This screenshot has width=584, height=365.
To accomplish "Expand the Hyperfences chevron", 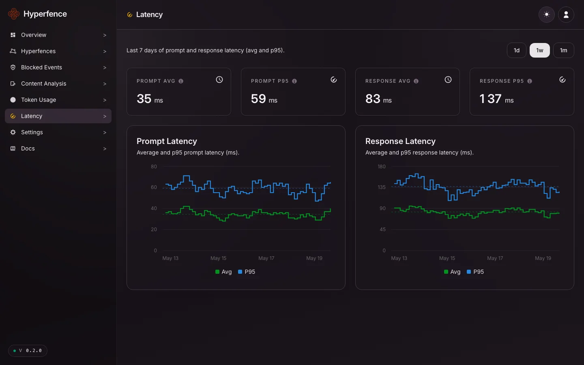I will click(x=105, y=52).
